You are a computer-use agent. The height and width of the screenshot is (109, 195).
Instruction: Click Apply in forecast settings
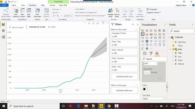click(x=160, y=78)
